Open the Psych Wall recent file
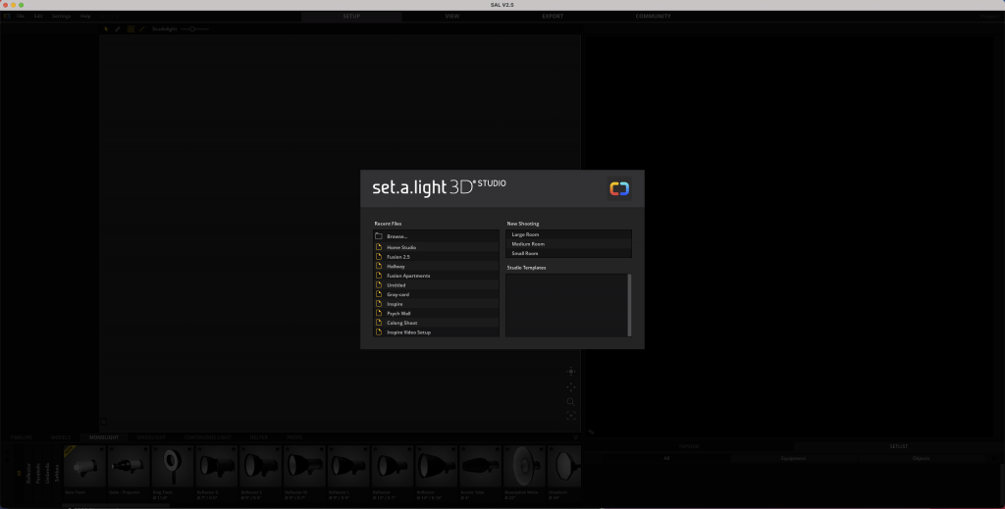The height and width of the screenshot is (509, 1005). (436, 314)
